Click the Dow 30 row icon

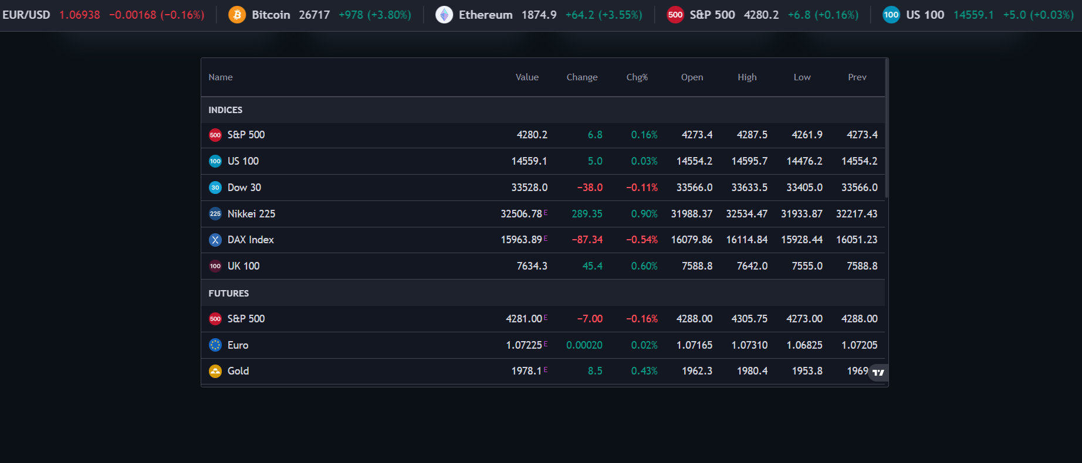click(x=215, y=188)
